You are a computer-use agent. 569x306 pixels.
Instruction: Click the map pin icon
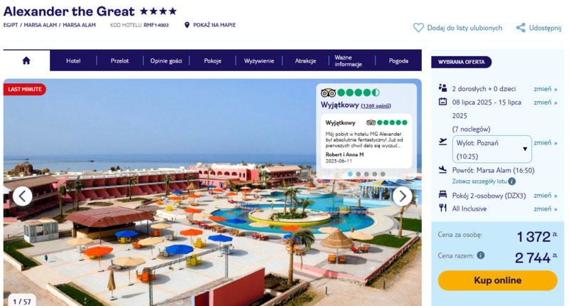coord(187,25)
